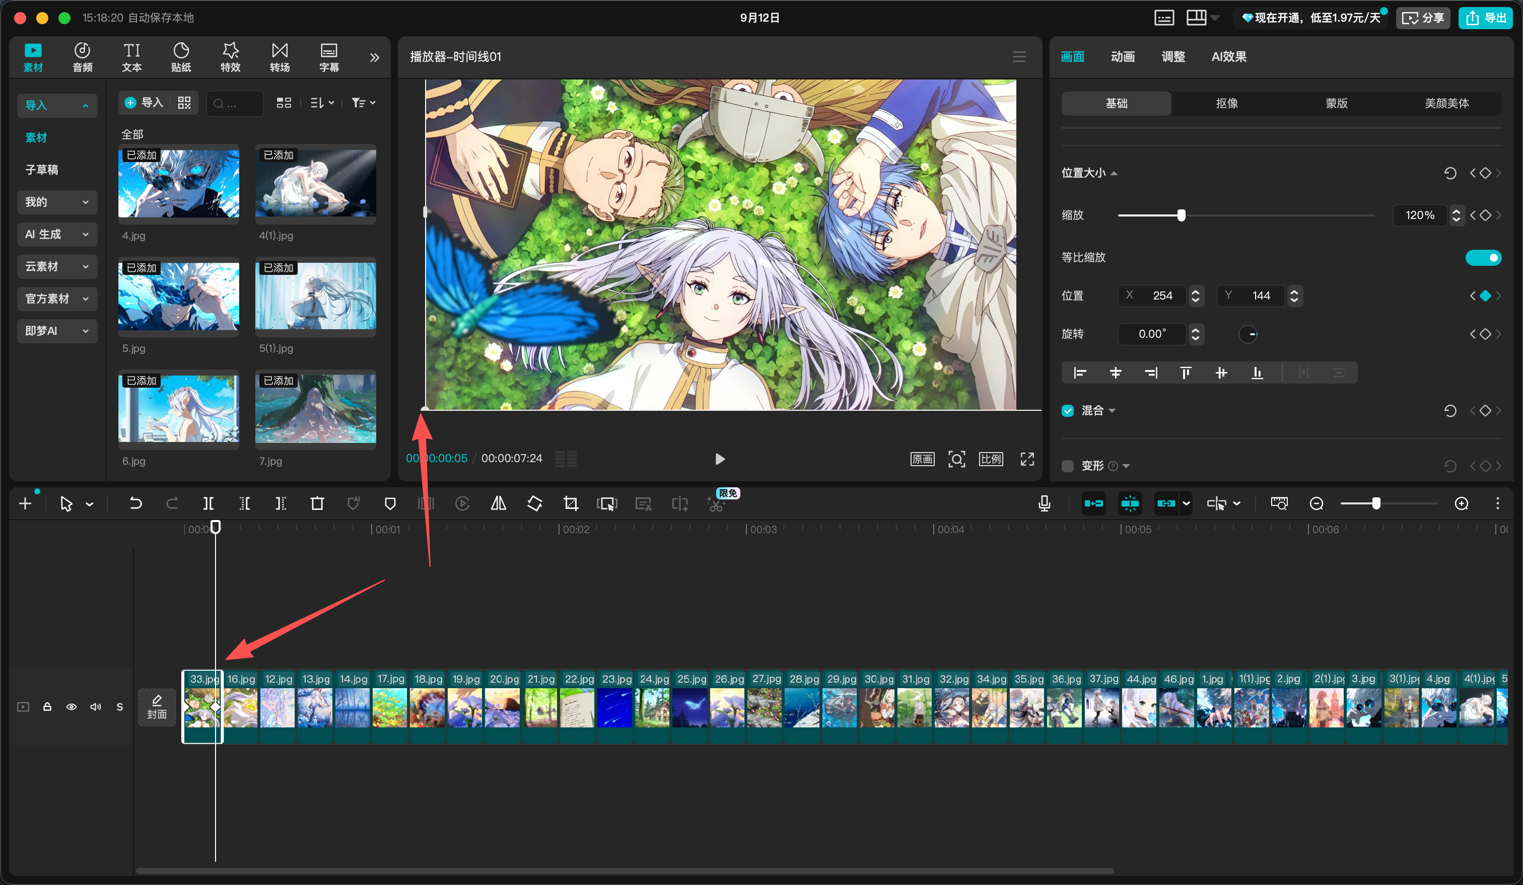This screenshot has height=885, width=1523.
Task: Click the redo arrow in timeline toolbar
Action: pyautogui.click(x=172, y=503)
